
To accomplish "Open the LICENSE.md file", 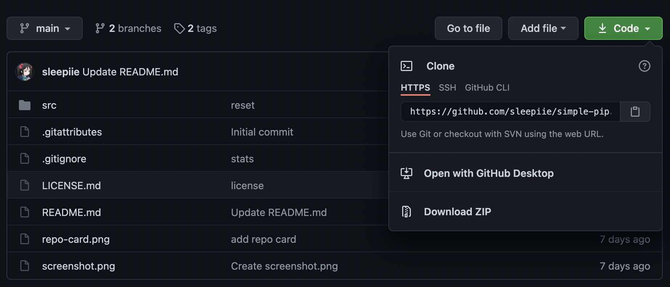I will click(72, 186).
